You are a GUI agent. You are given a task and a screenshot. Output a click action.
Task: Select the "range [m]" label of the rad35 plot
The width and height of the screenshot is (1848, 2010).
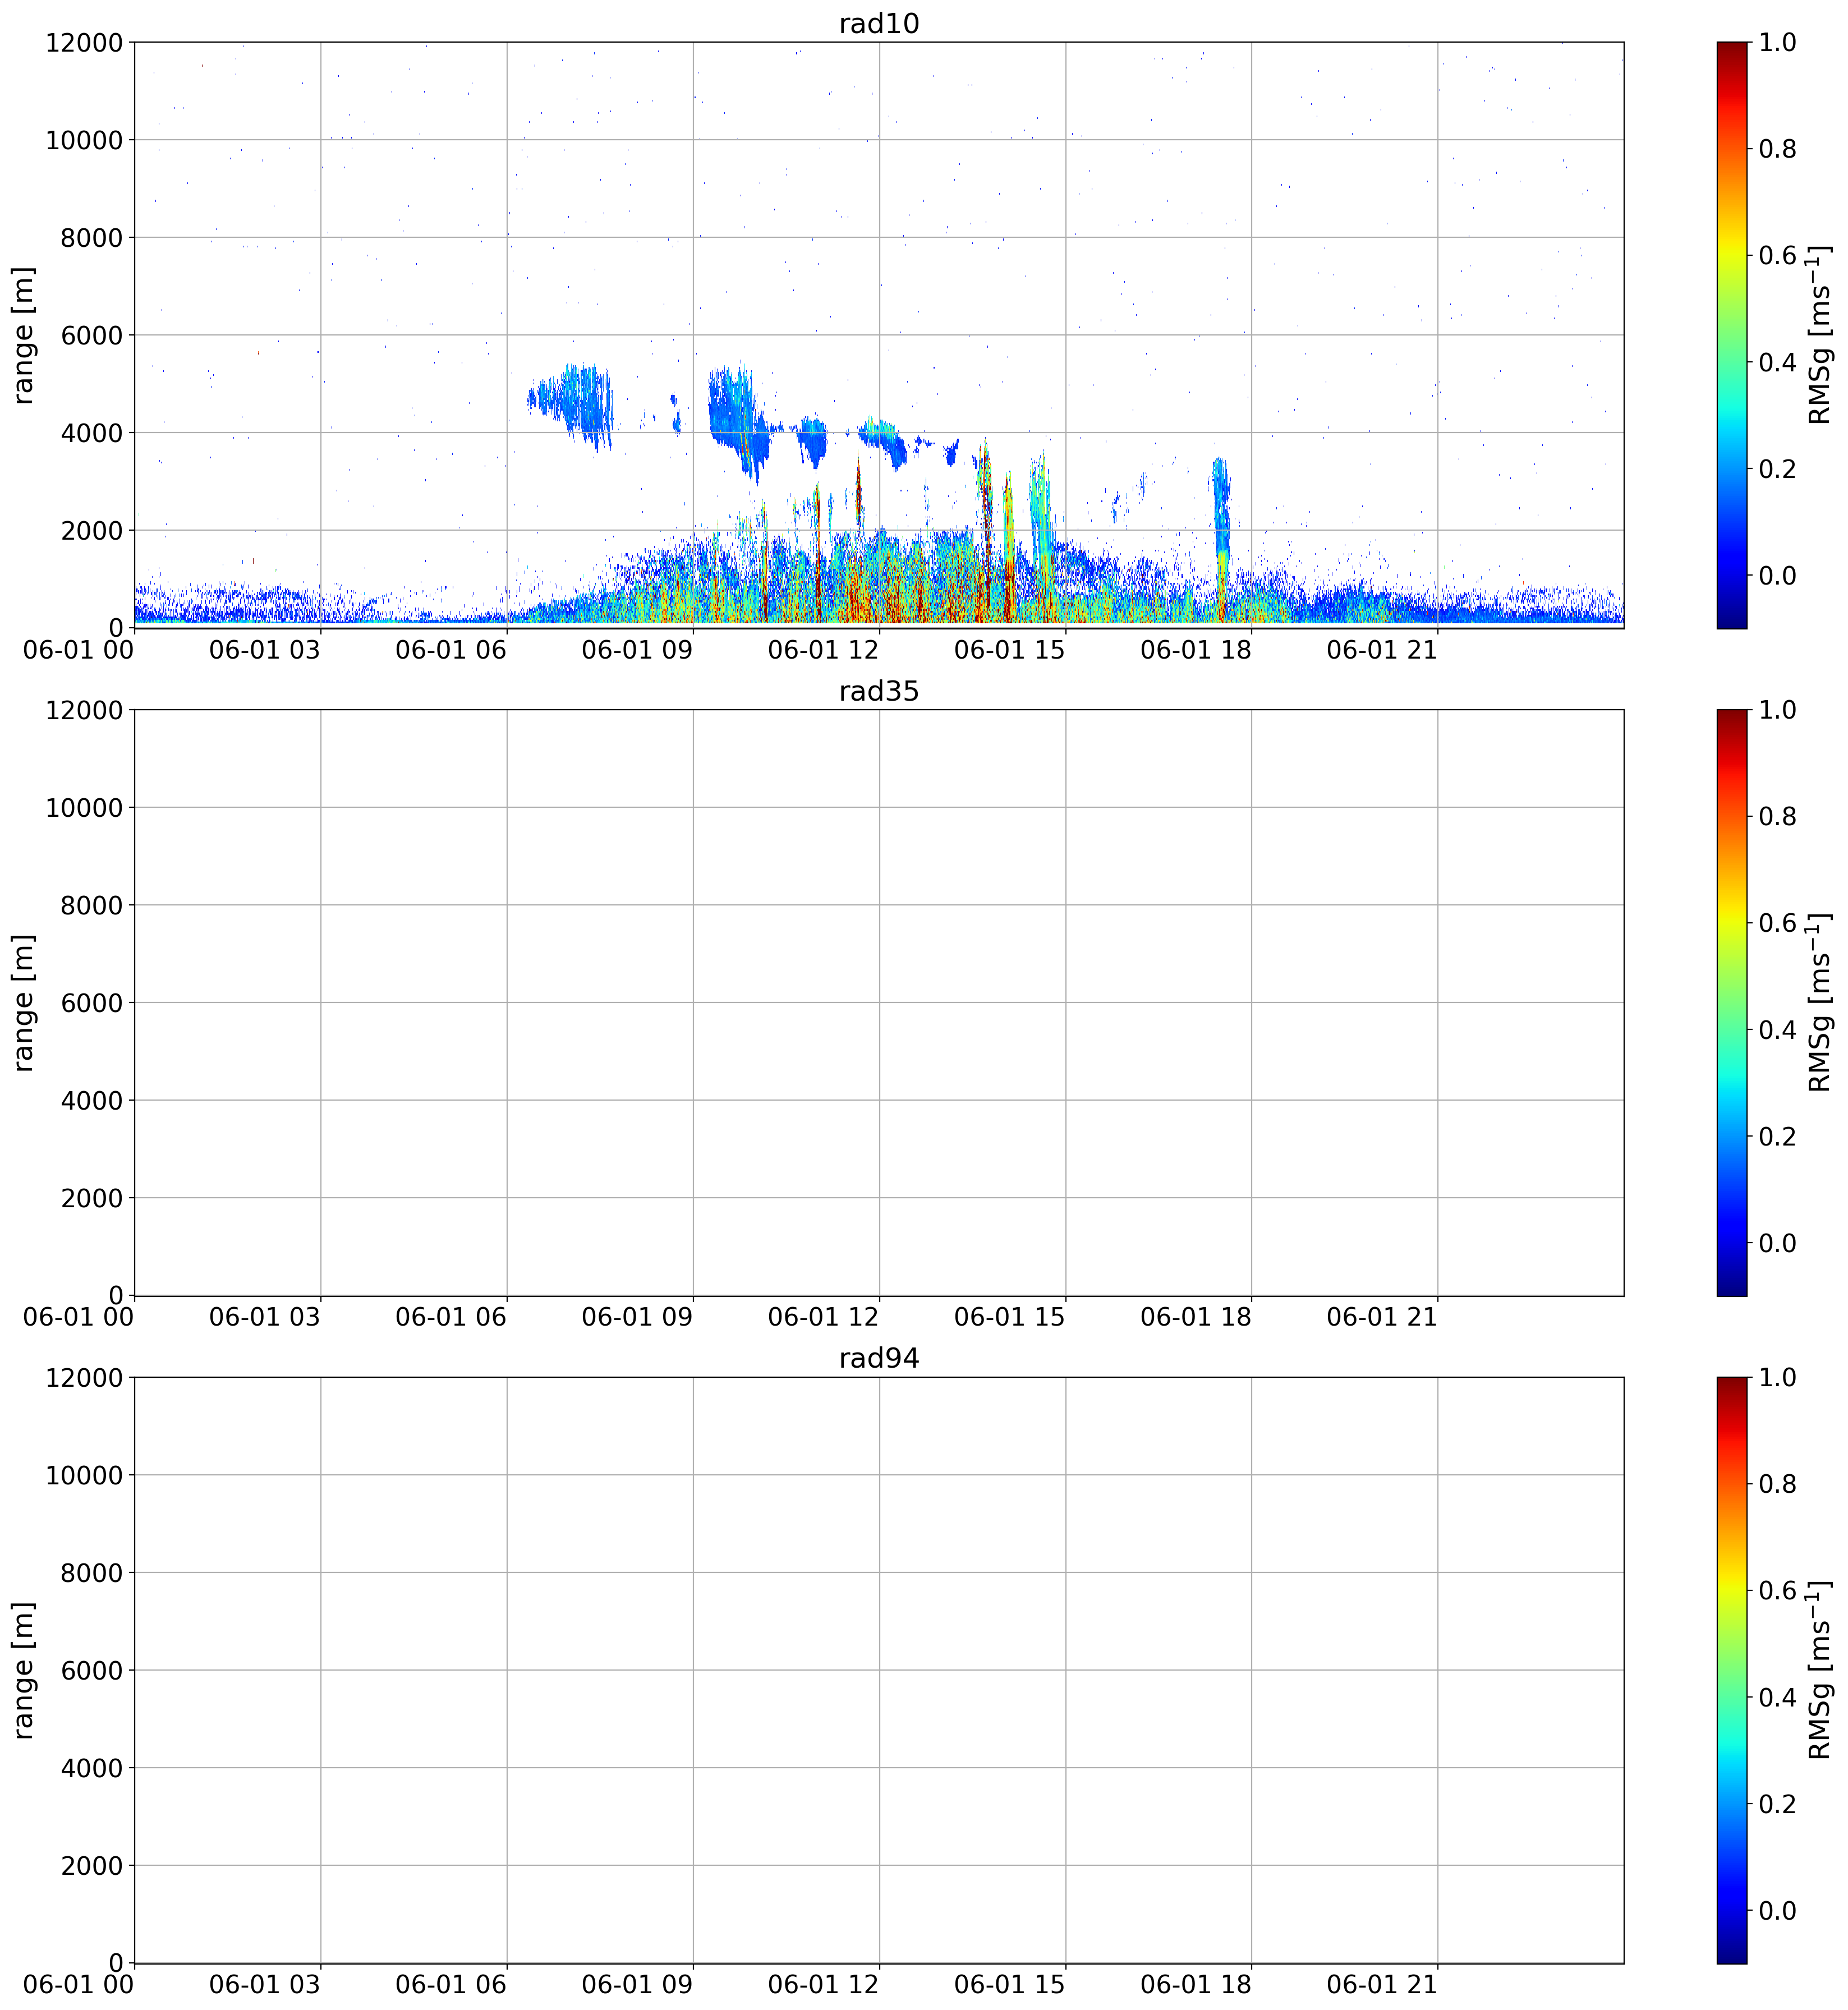point(23,1002)
